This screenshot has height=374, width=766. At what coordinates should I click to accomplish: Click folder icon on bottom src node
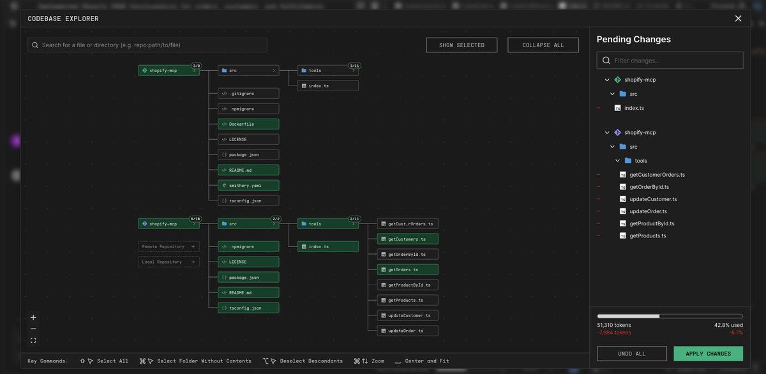224,224
